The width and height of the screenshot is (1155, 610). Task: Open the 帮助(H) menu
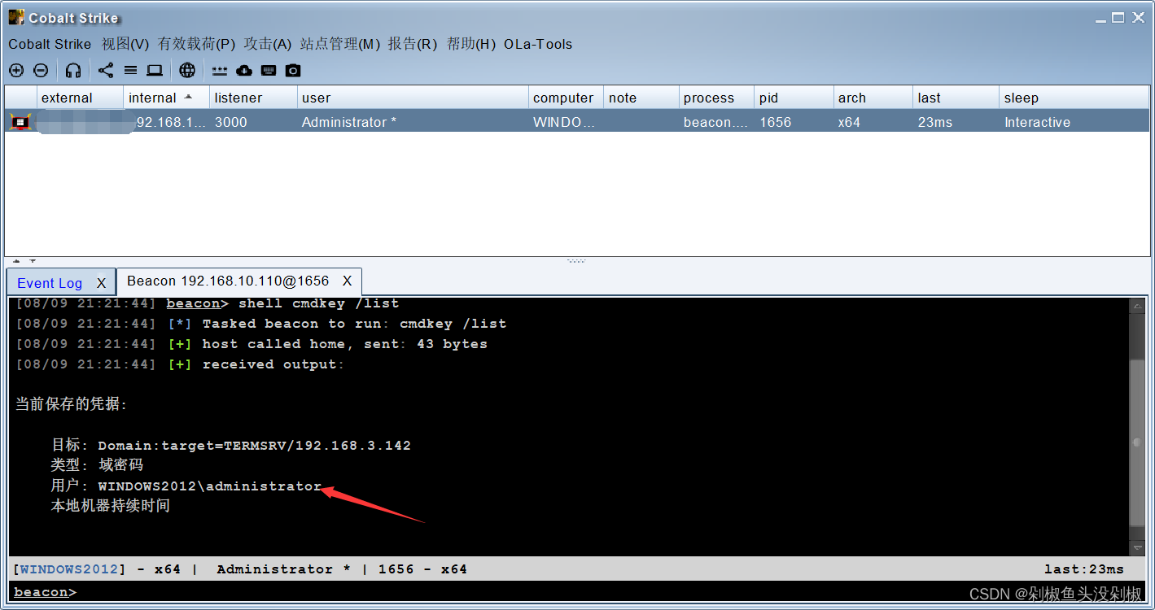pos(471,44)
